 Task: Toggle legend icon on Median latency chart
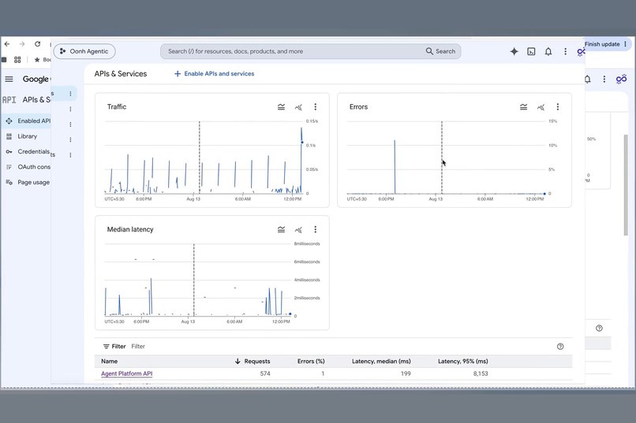281,229
